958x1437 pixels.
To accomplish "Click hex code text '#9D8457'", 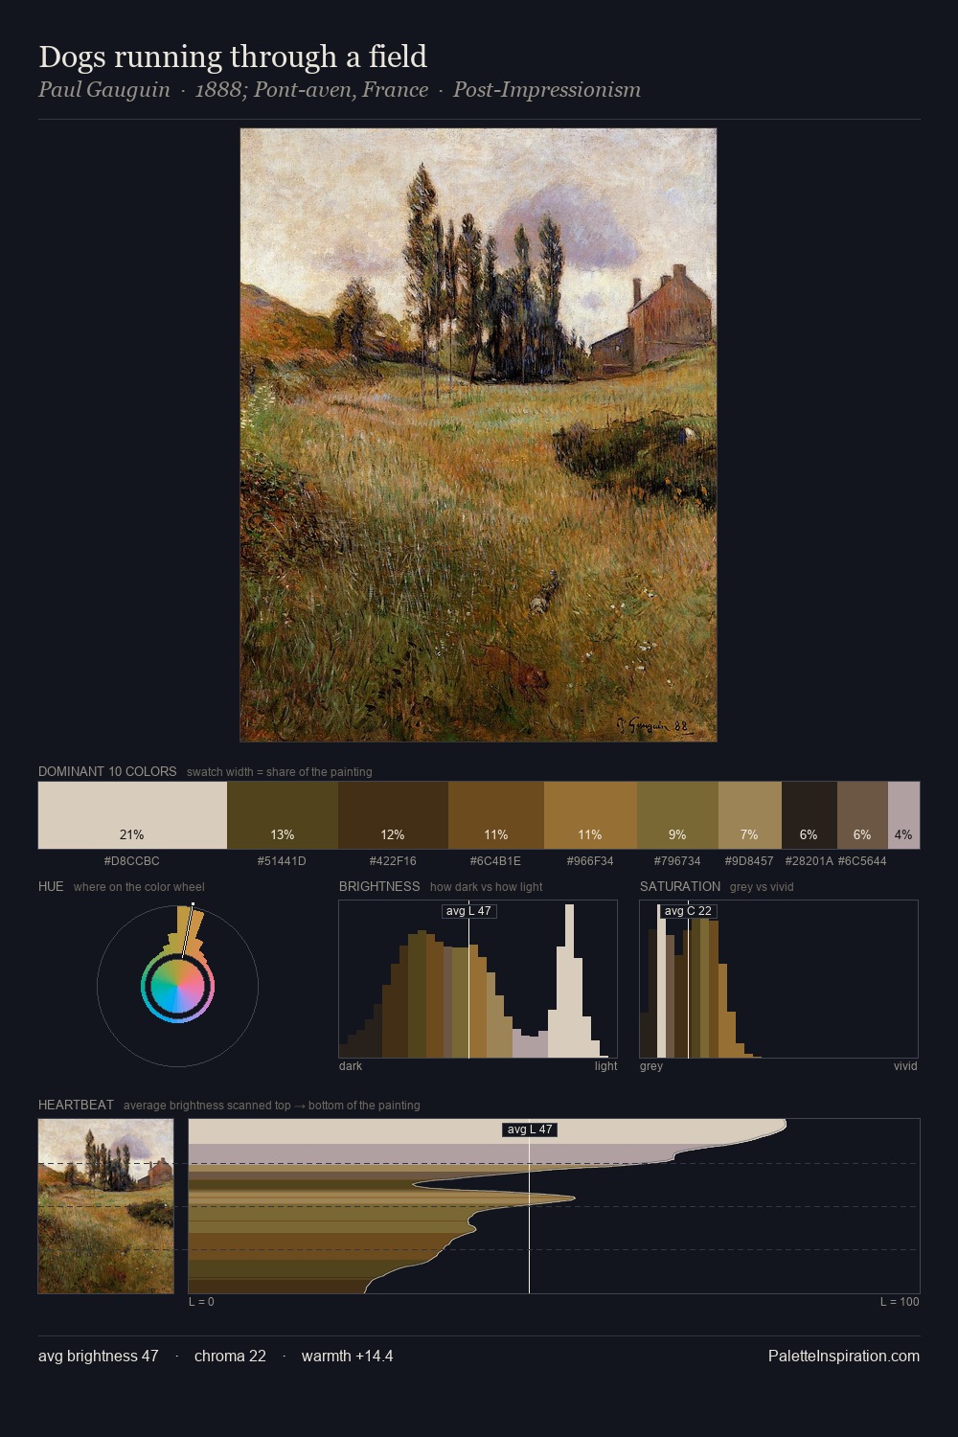I will pyautogui.click(x=749, y=861).
